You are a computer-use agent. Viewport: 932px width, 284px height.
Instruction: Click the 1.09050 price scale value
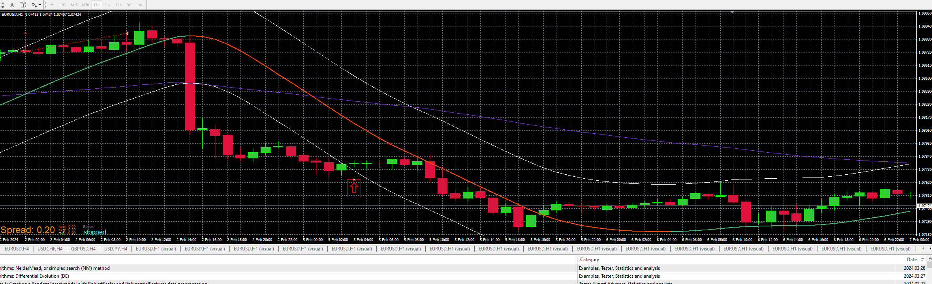click(925, 13)
